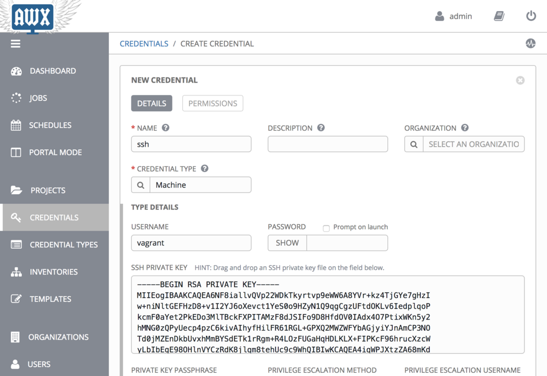The height and width of the screenshot is (376, 547).
Task: Click the Users person icon
Action: click(x=15, y=364)
